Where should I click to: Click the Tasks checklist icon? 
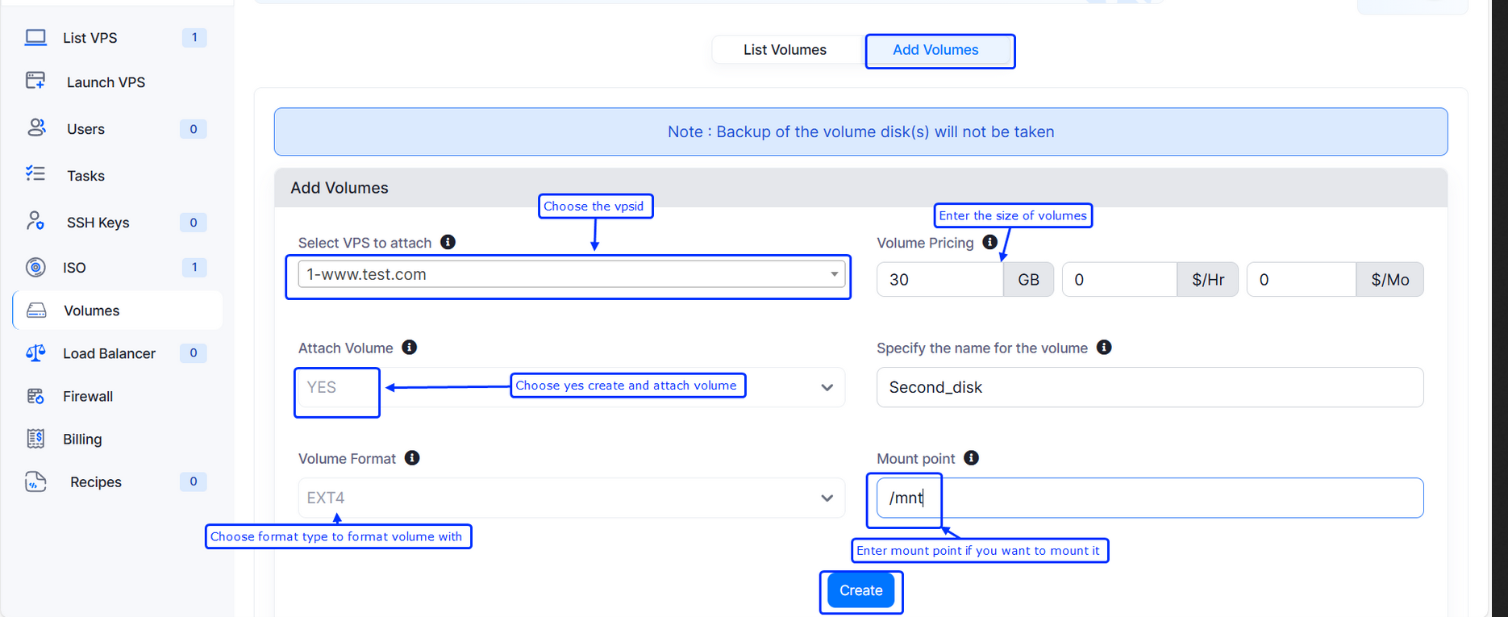coord(35,174)
